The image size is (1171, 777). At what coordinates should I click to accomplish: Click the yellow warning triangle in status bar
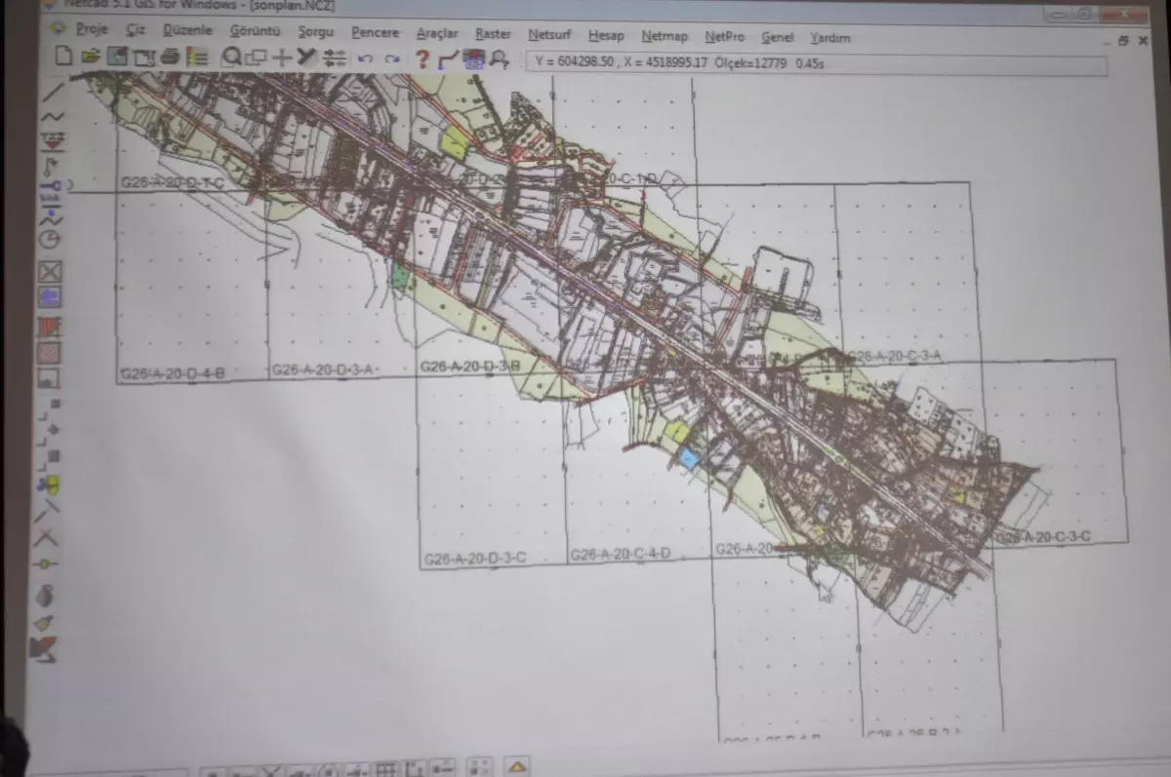pyautogui.click(x=516, y=766)
